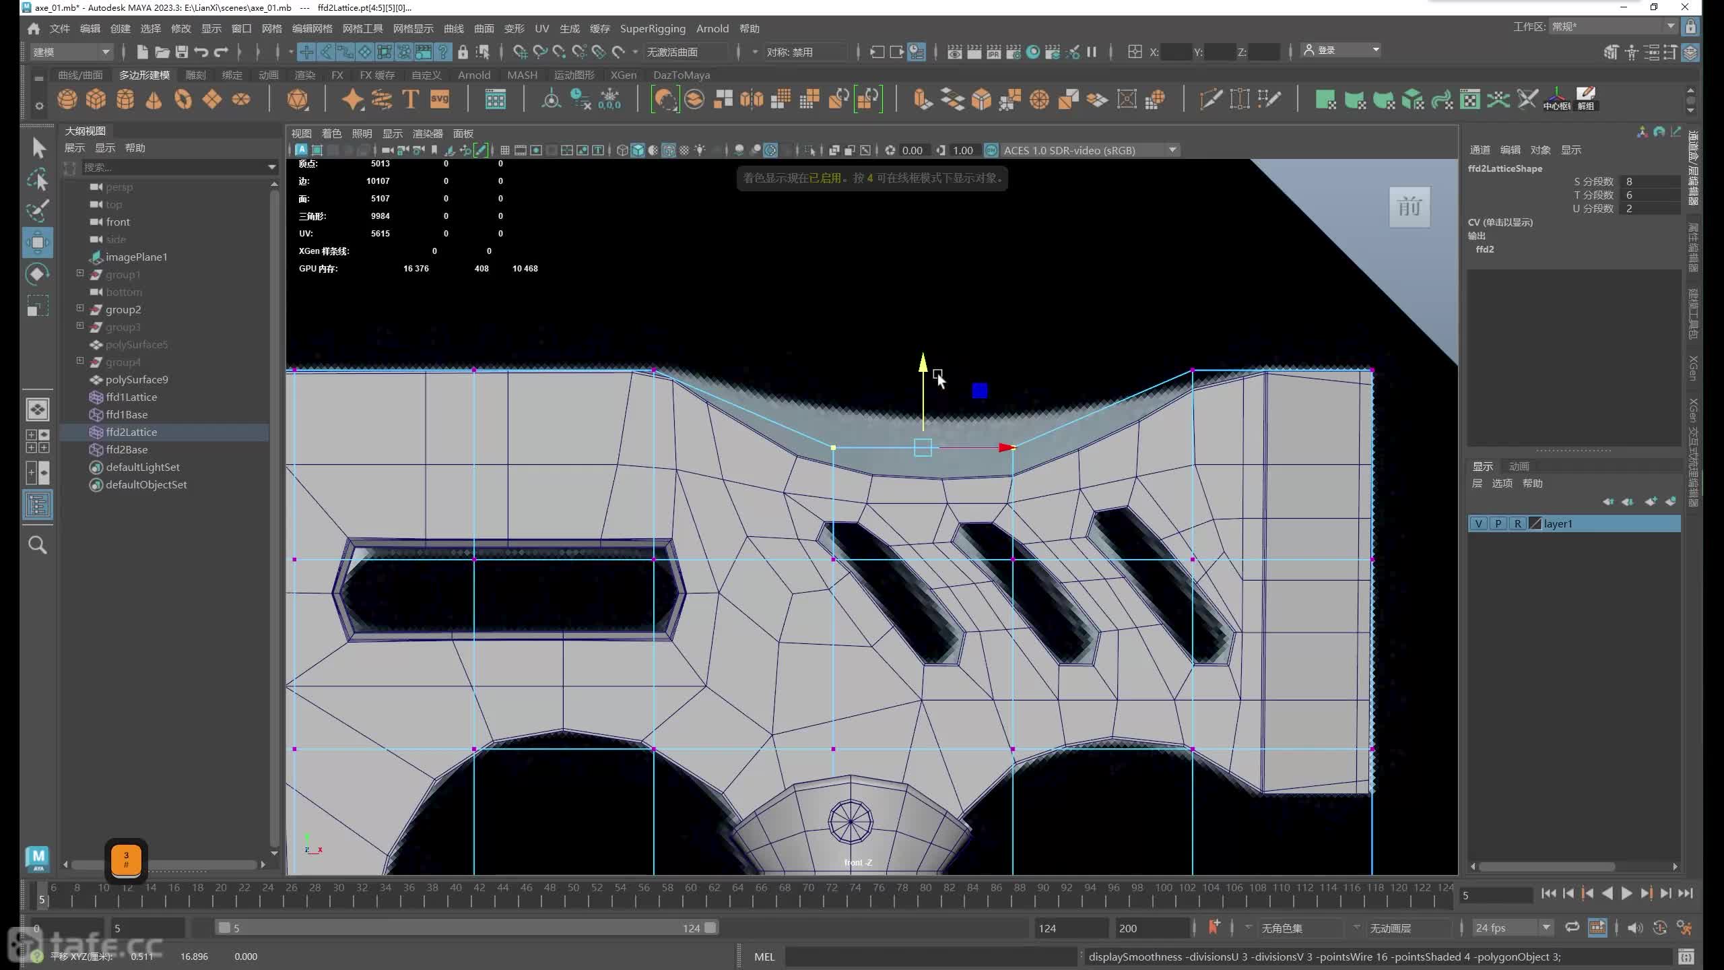
Task: Open the viewport 着色 menu
Action: [331, 133]
